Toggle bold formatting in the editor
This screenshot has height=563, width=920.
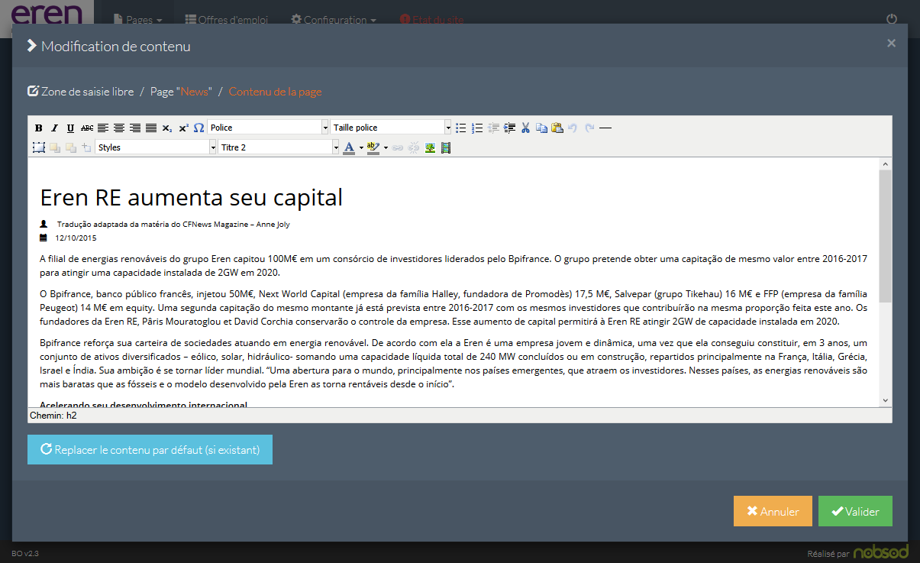point(38,128)
